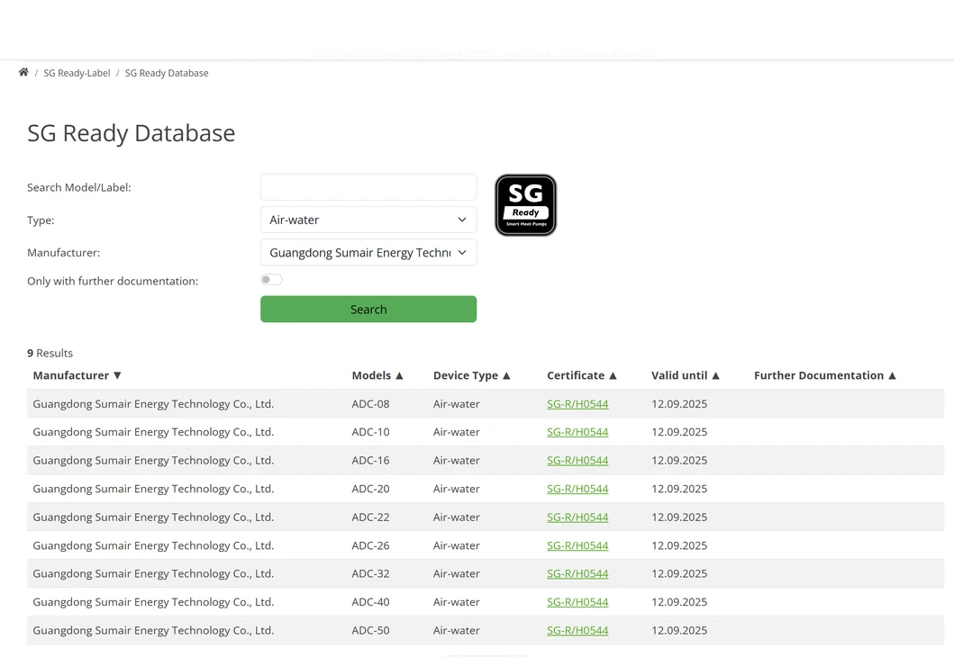954x657 pixels.
Task: Sort table by Certificate column
Action: (581, 375)
